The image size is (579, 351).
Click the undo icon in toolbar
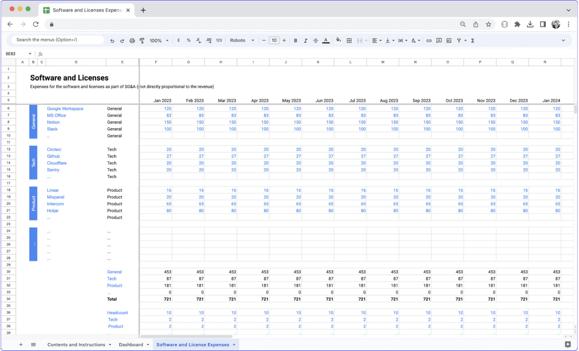(112, 41)
